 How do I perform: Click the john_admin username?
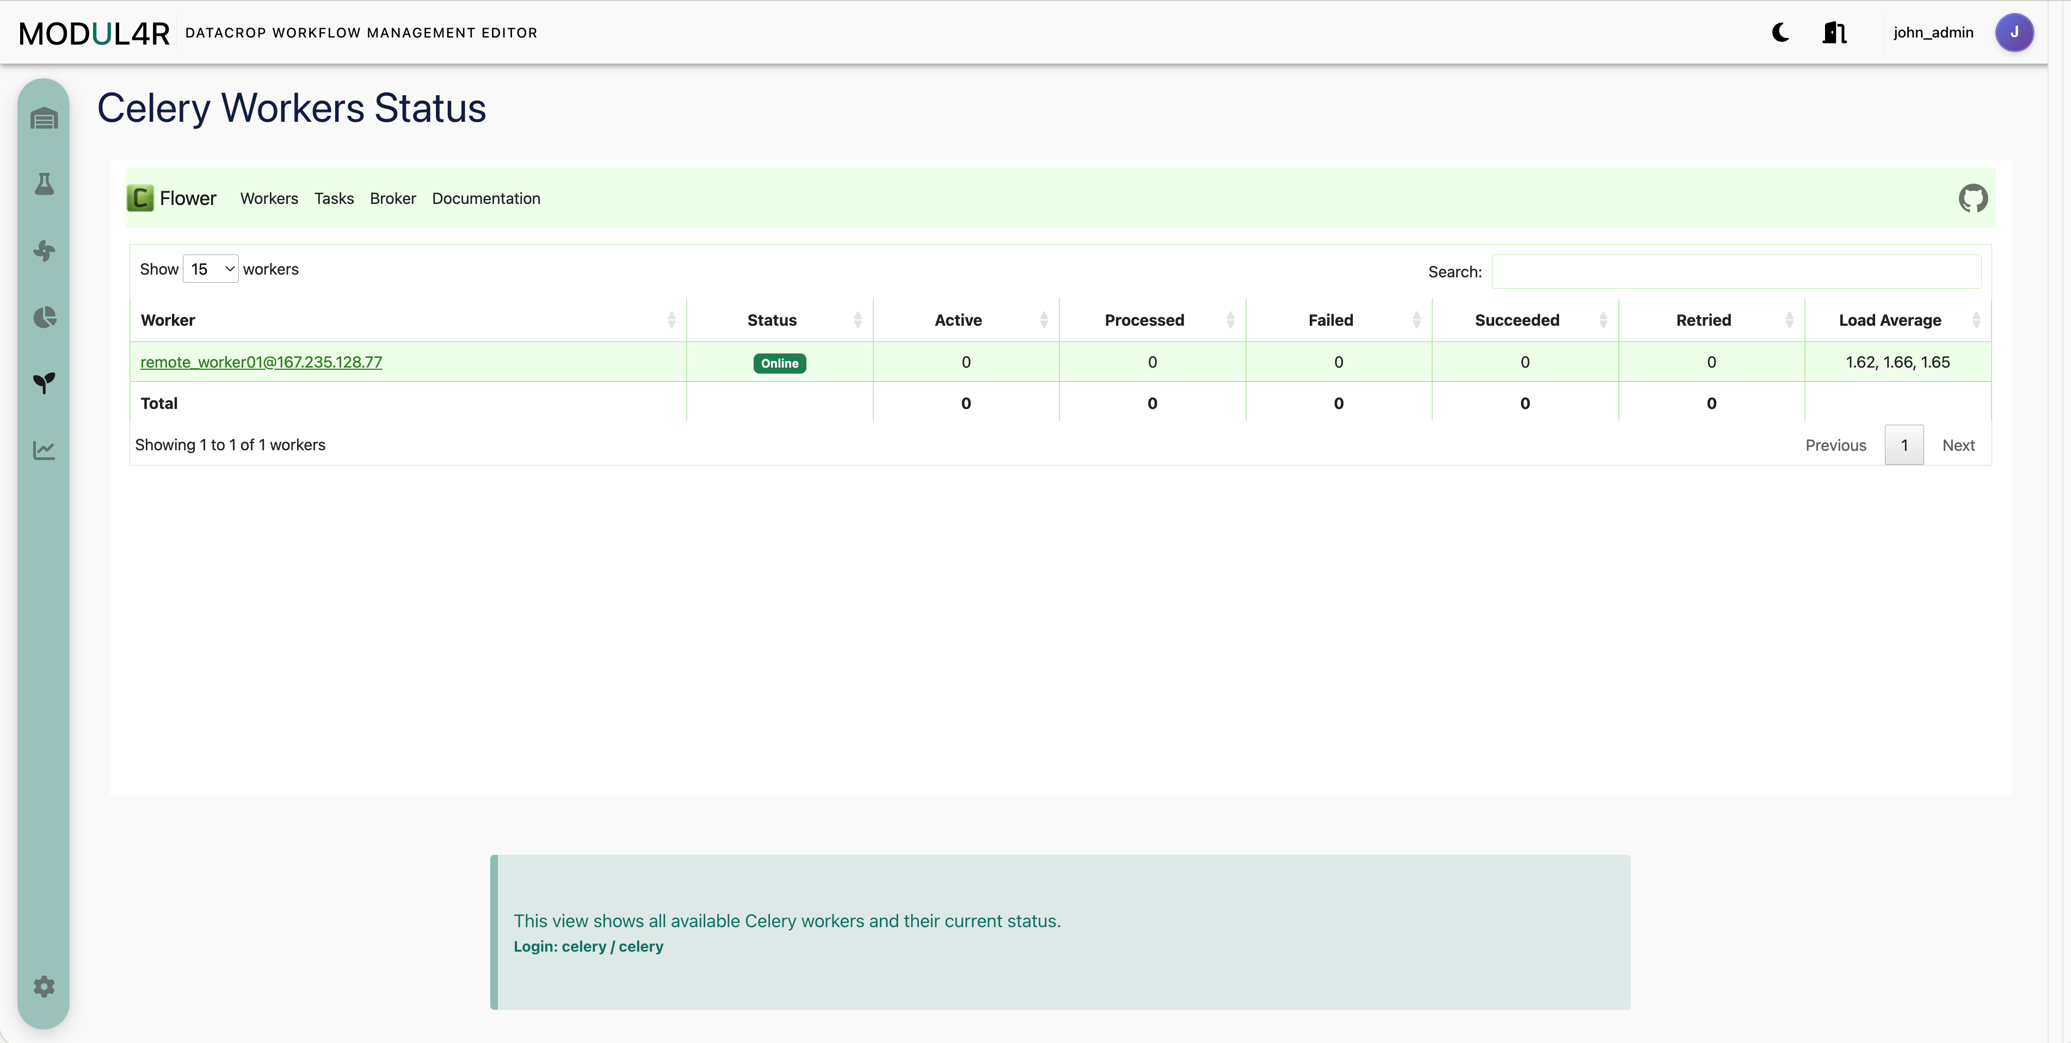[1933, 32]
